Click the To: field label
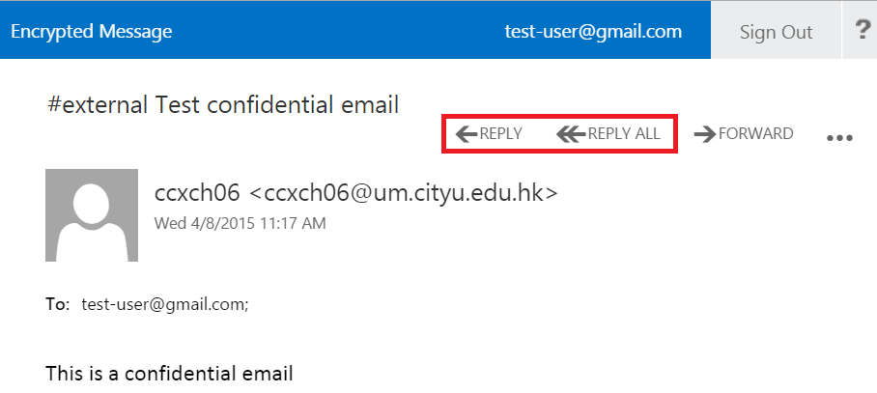 click(x=58, y=304)
